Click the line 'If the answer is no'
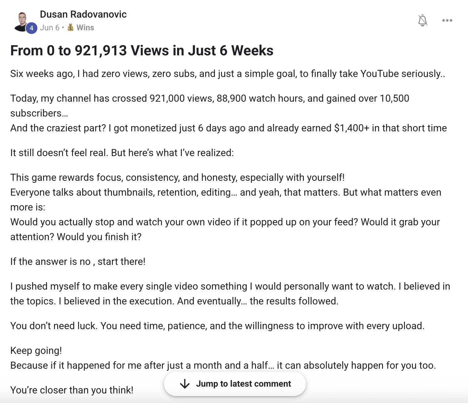This screenshot has width=468, height=403. coord(78,261)
